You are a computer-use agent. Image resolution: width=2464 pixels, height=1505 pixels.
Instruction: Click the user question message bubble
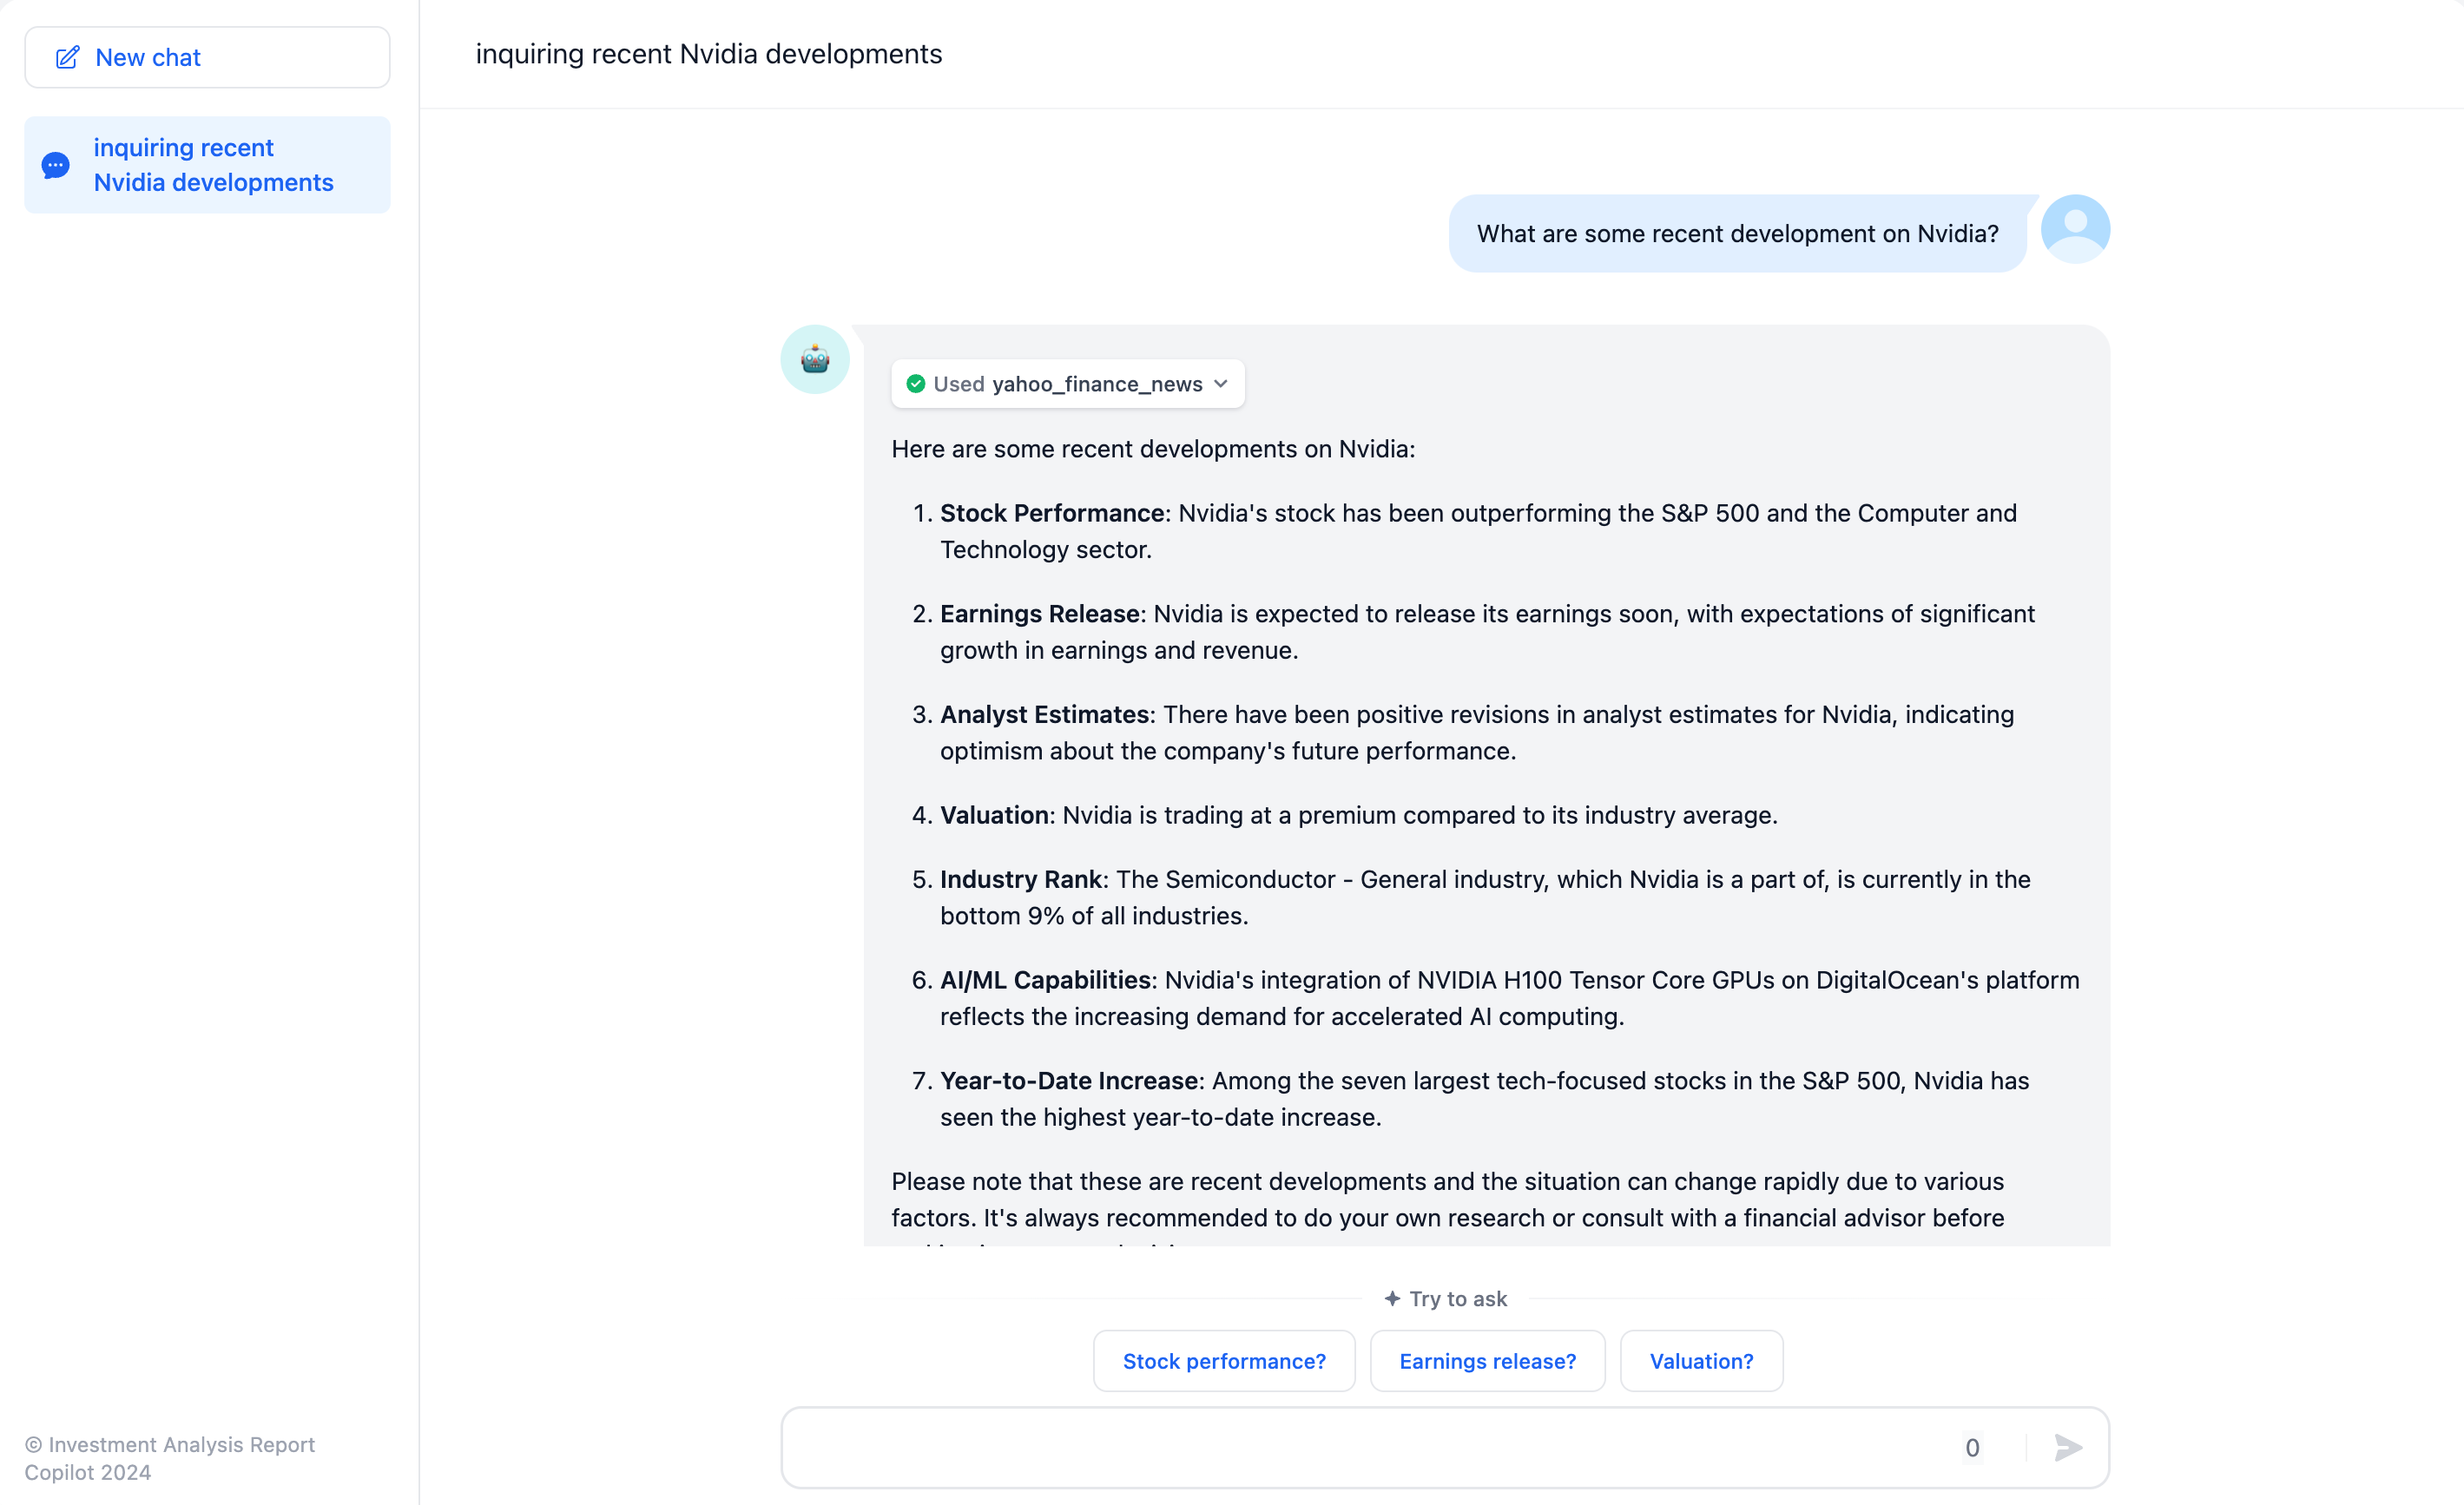click(x=1737, y=233)
